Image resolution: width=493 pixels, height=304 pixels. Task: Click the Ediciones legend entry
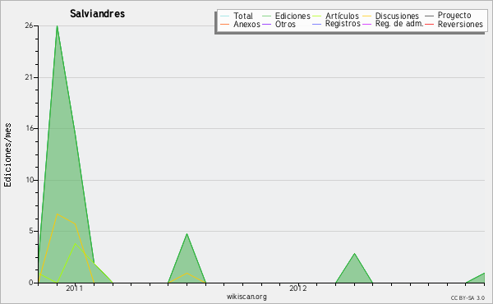286,16
